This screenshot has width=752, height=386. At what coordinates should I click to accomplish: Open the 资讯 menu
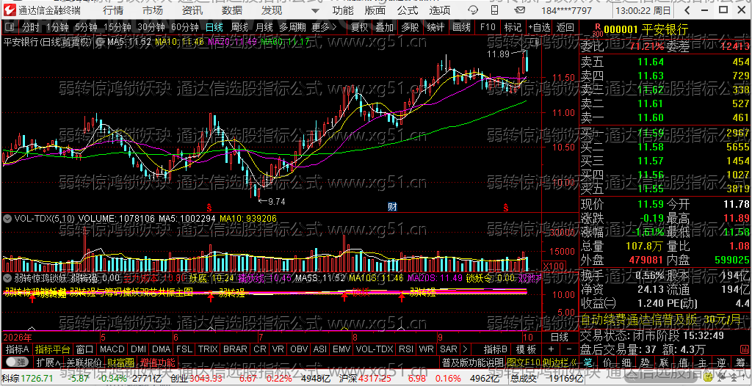(x=192, y=10)
